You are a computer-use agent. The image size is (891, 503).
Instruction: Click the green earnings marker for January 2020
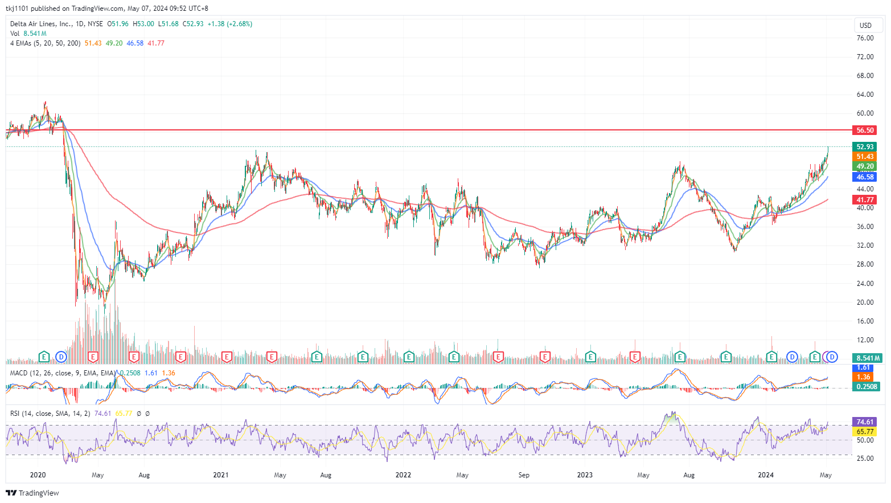tap(44, 357)
